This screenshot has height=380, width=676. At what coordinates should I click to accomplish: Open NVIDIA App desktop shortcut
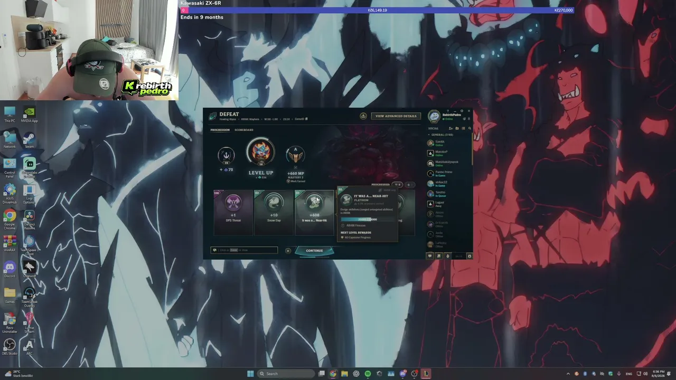(x=29, y=113)
